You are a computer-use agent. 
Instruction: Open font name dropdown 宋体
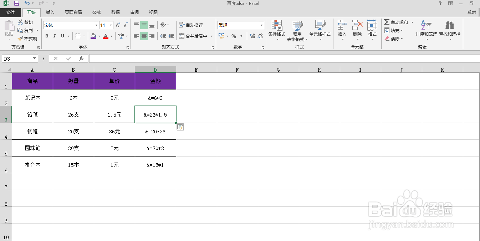click(x=97, y=25)
